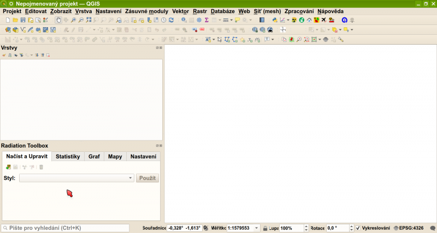This screenshot has width=437, height=233.
Task: Toggle the Vykreslování render checkbox
Action: [x=358, y=228]
